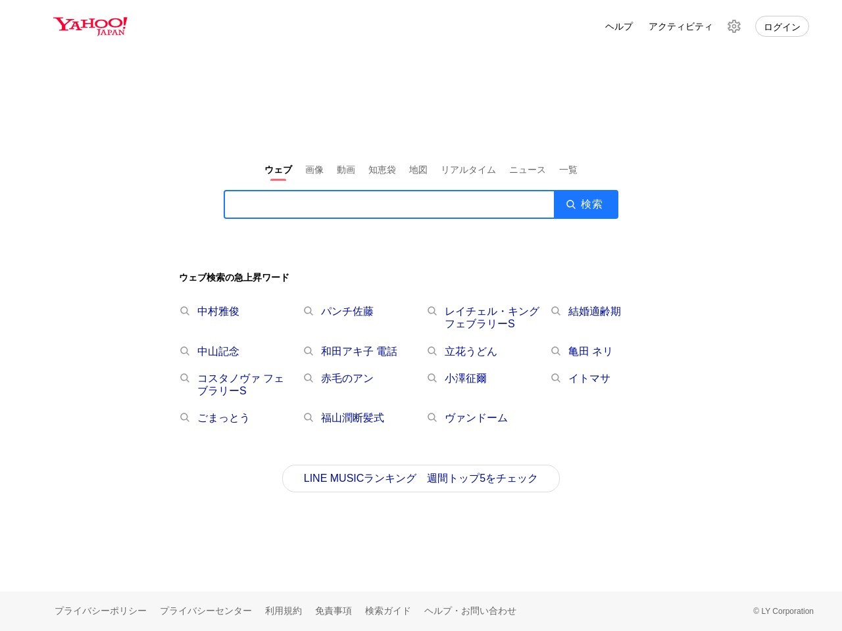Screen dimensions: 842x631
Task: Open プライバシーポリシー footer link
Action: 101,611
